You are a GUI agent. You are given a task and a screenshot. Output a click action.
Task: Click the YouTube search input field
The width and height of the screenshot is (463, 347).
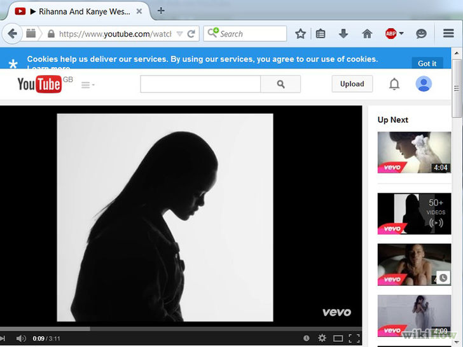click(x=200, y=84)
